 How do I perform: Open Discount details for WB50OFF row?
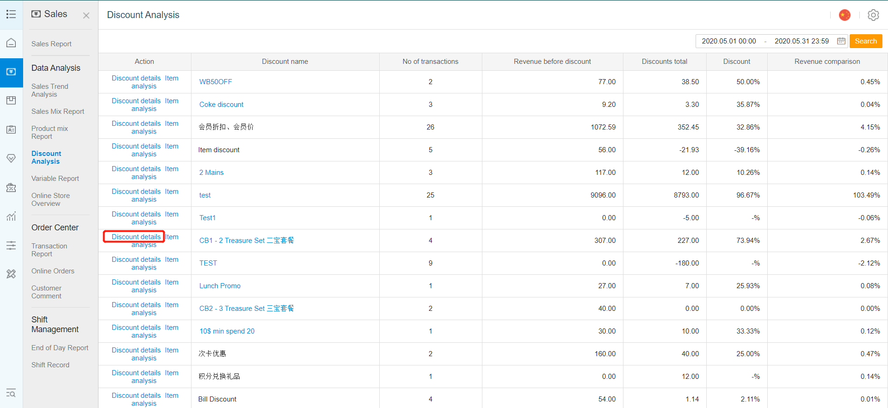136,78
